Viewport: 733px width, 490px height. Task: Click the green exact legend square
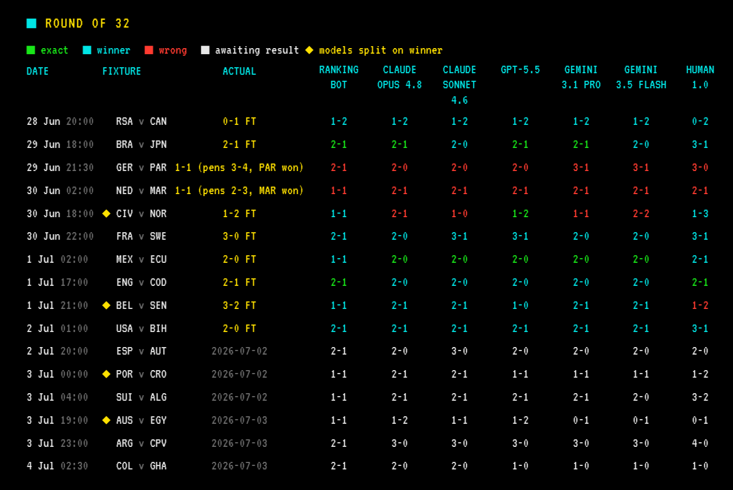click(x=31, y=50)
